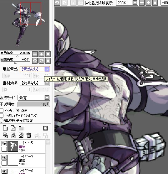
Task: Click the invert selection icon in the top toolbar
Action: coord(80,3)
